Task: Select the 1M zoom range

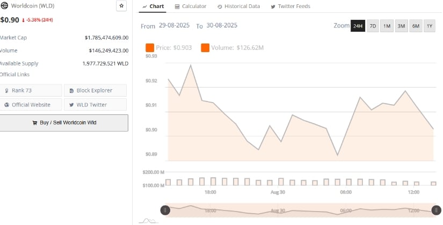Action: pyautogui.click(x=387, y=26)
